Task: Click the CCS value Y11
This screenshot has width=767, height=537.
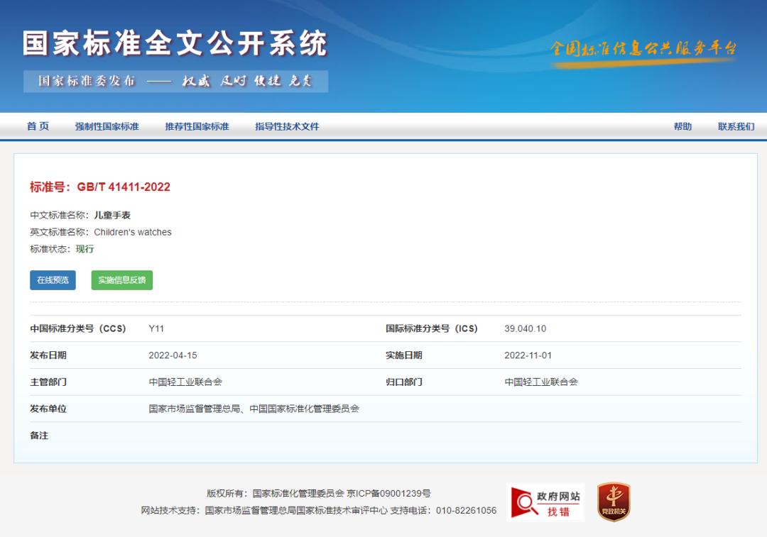Action: coord(156,328)
